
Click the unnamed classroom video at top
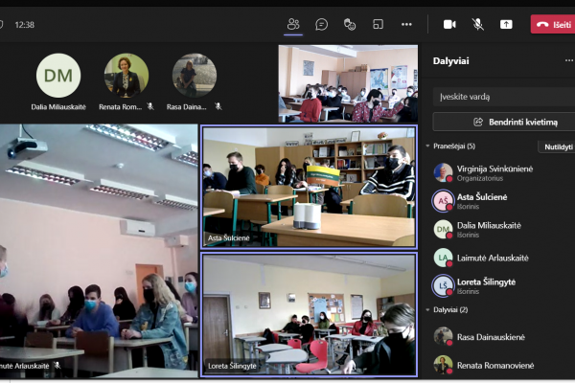tap(348, 83)
